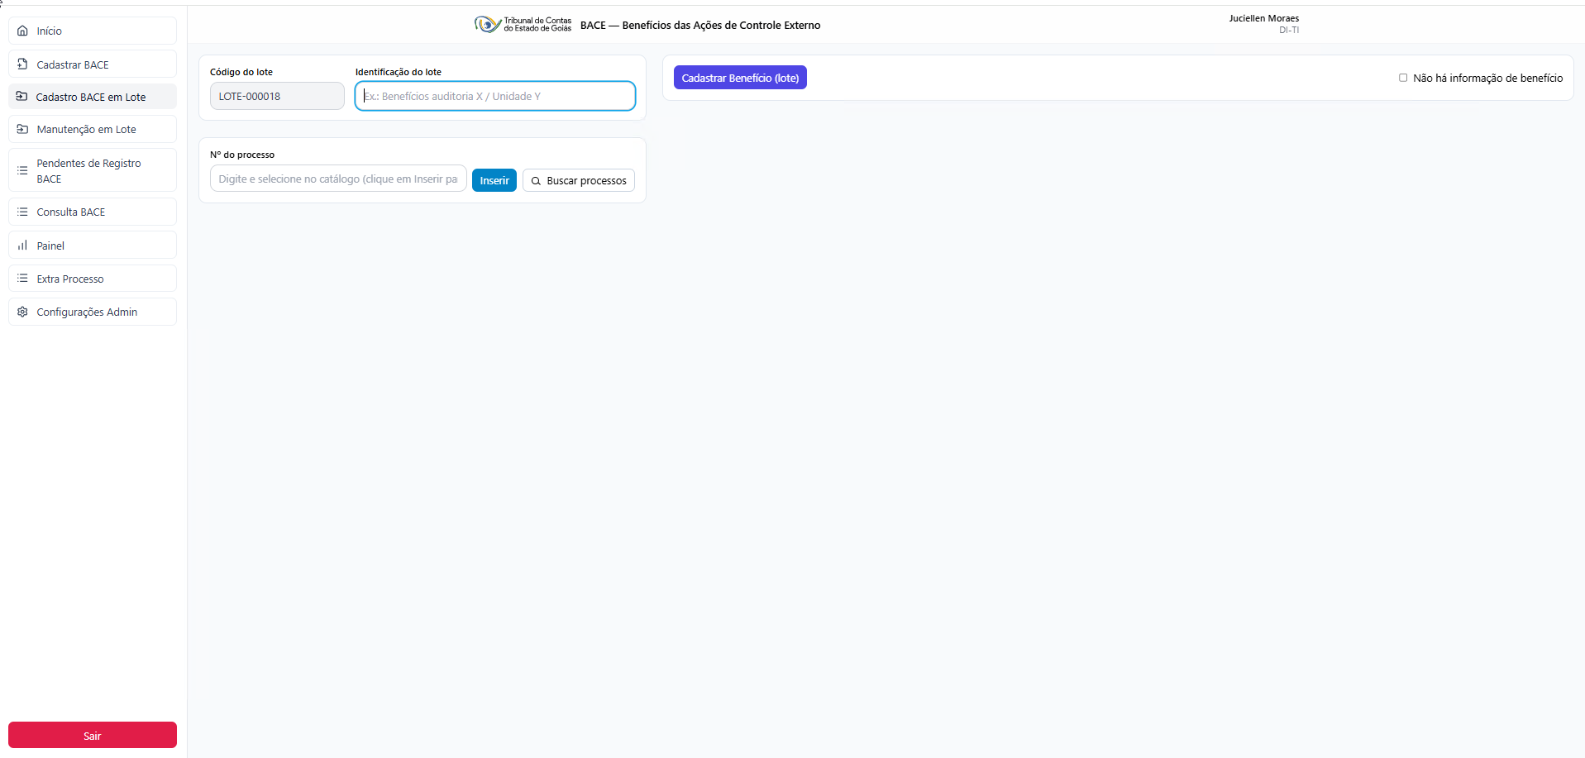Click Buscar processos search button

coord(579,180)
